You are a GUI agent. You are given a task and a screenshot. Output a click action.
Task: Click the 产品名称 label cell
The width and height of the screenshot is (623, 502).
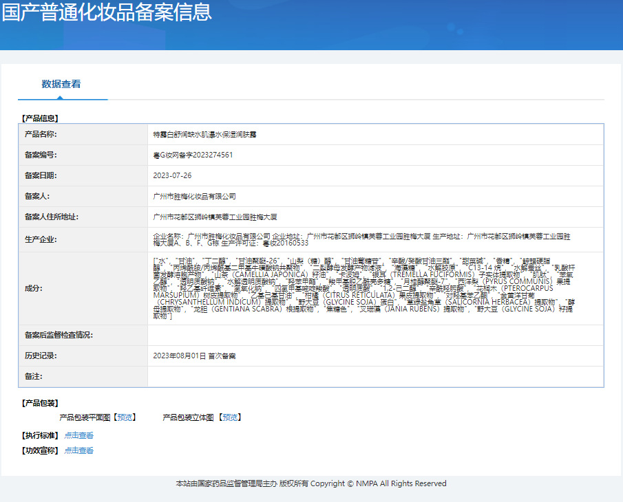tap(83, 135)
